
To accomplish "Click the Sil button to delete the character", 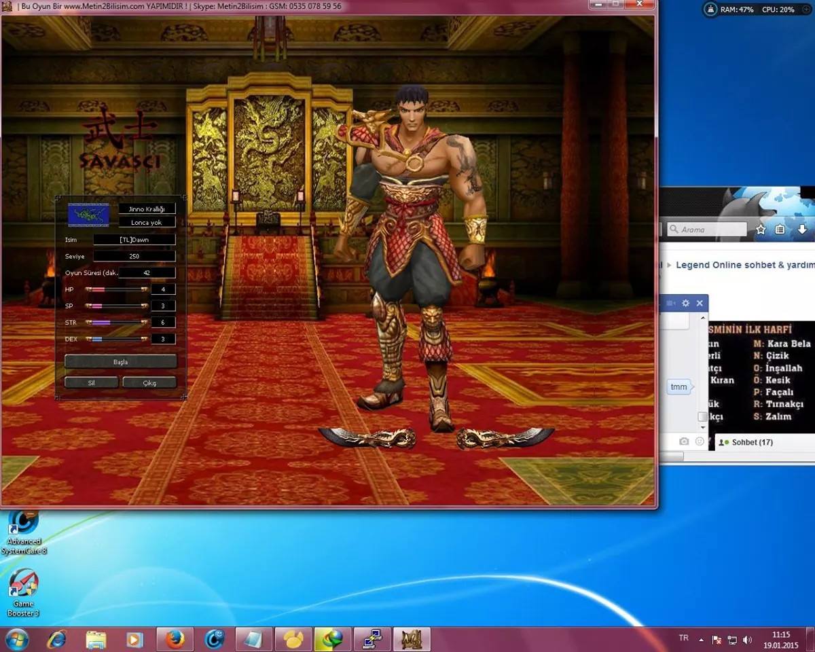I will pos(91,382).
